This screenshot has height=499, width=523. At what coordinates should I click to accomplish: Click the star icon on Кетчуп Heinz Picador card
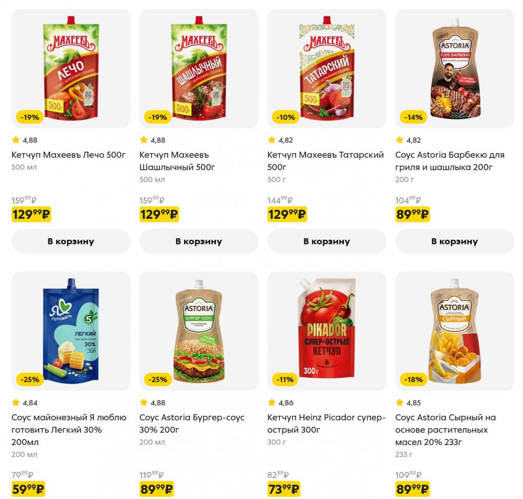[270, 403]
